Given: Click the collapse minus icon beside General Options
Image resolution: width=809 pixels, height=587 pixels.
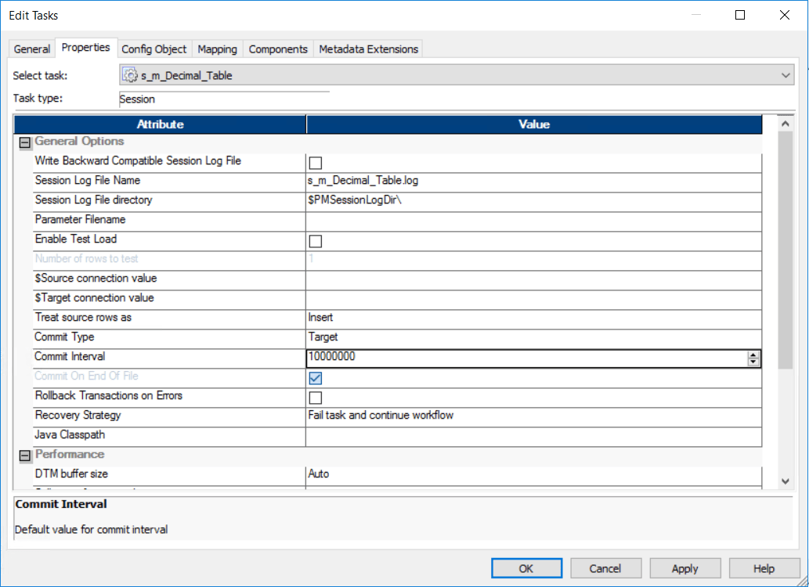Looking at the screenshot, I should [24, 142].
